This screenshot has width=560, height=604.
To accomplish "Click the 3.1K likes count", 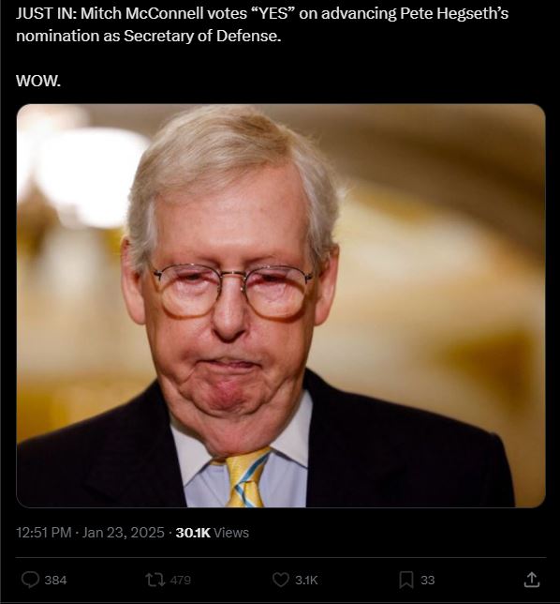I will point(306,581).
